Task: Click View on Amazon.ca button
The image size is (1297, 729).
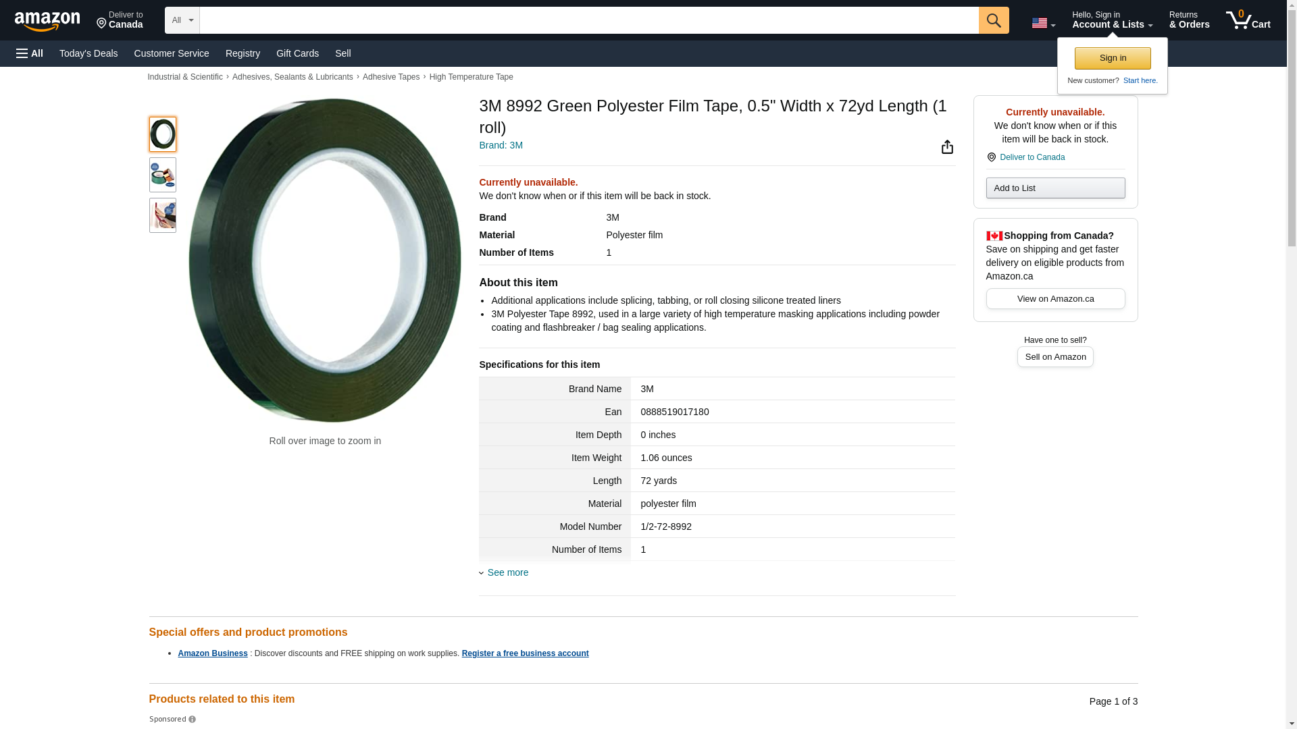Action: click(1054, 299)
